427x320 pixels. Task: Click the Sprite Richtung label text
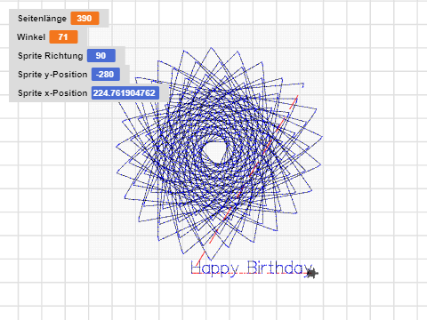[51, 56]
